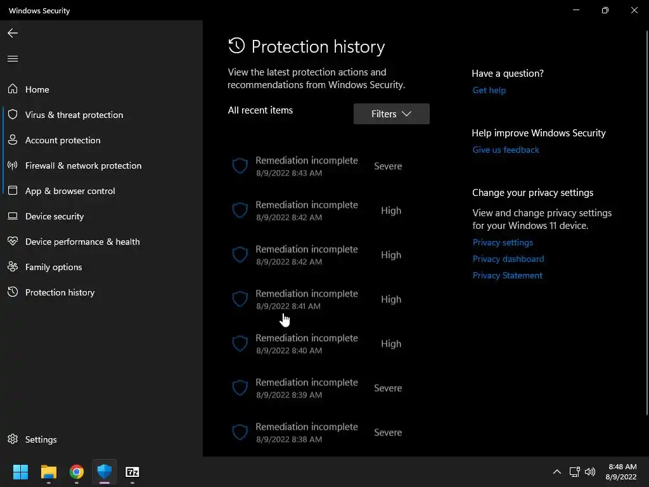Expand the 8:43 AM Severe remediation entry
This screenshot has width=649, height=487.
[317, 166]
